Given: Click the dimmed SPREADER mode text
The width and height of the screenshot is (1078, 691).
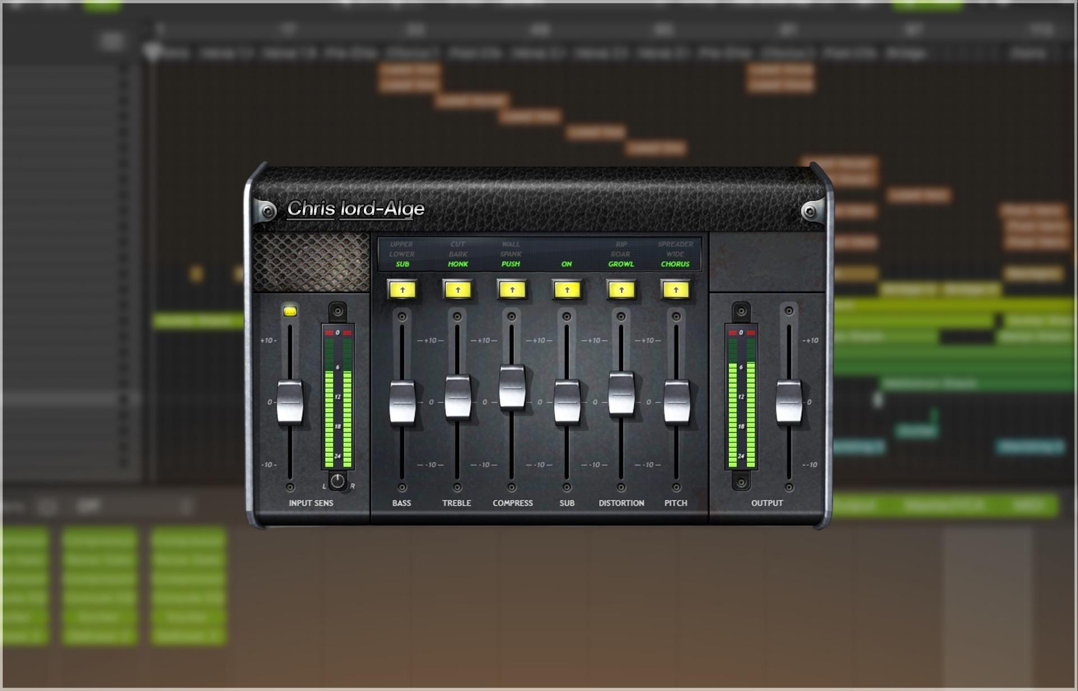Looking at the screenshot, I should coord(675,244).
